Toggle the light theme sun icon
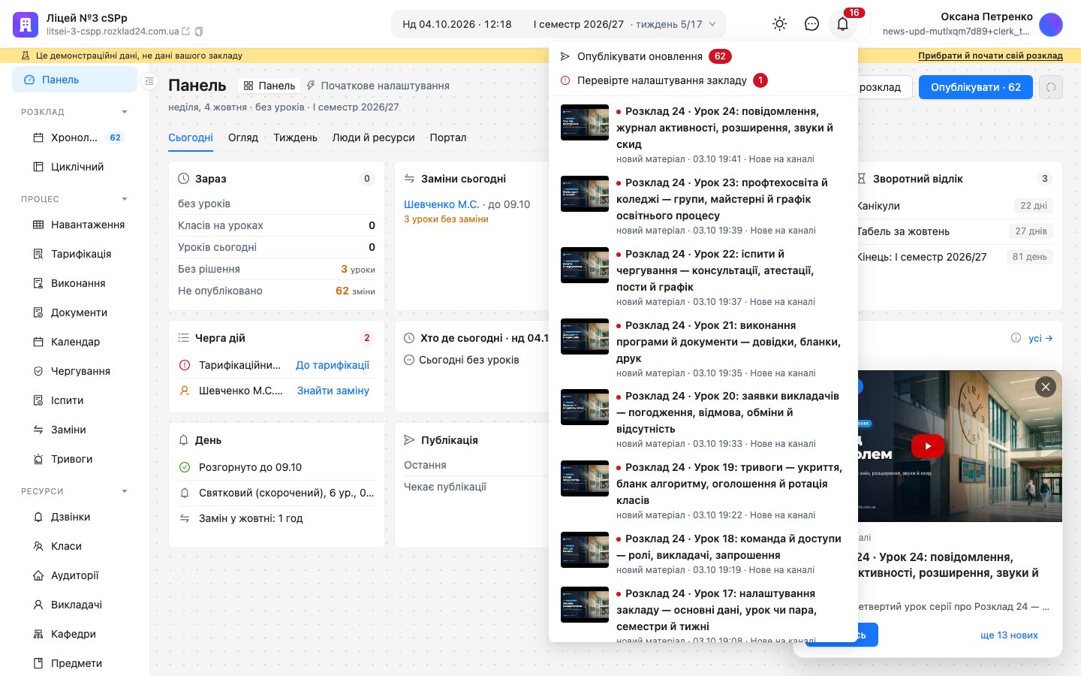The image size is (1081, 676). point(780,24)
